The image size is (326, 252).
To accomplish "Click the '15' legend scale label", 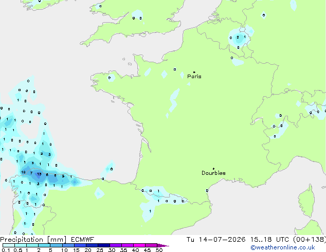I will point(76,250).
